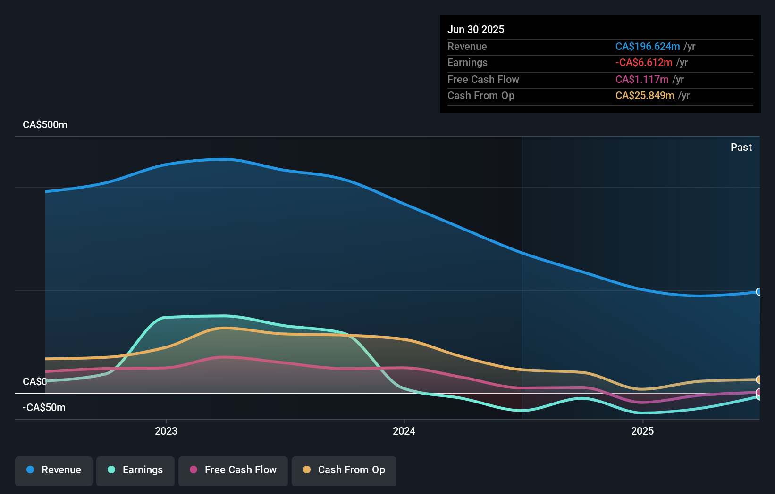Screen dimensions: 775x494
Task: Click the Jun 30 2025 tooltip date
Action: coord(476,29)
